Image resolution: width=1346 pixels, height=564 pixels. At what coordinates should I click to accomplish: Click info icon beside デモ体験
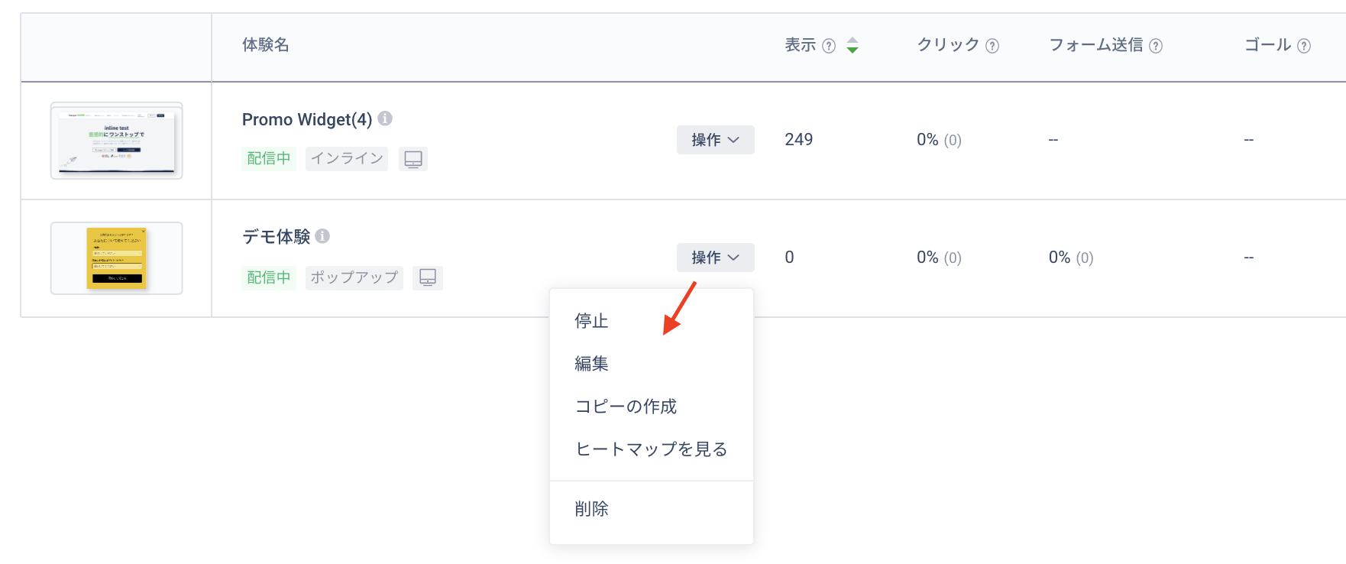click(x=322, y=236)
